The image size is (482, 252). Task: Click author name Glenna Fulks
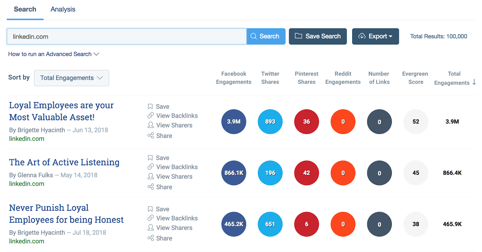pyautogui.click(x=35, y=175)
